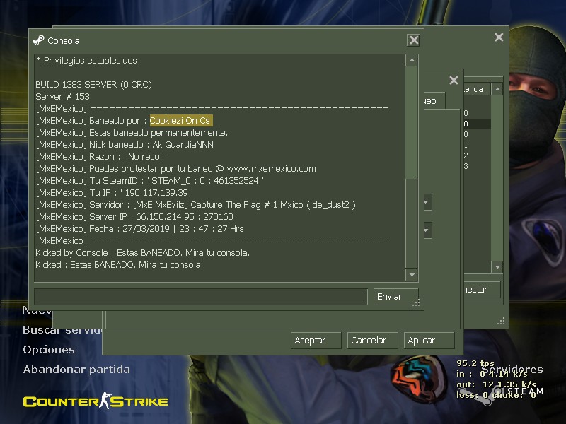Open the lower dropdown arrow in Options dialog

[x=427, y=230]
